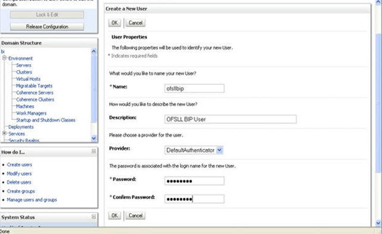
Task: Click main page scrollbar down arrow
Action: [378, 223]
